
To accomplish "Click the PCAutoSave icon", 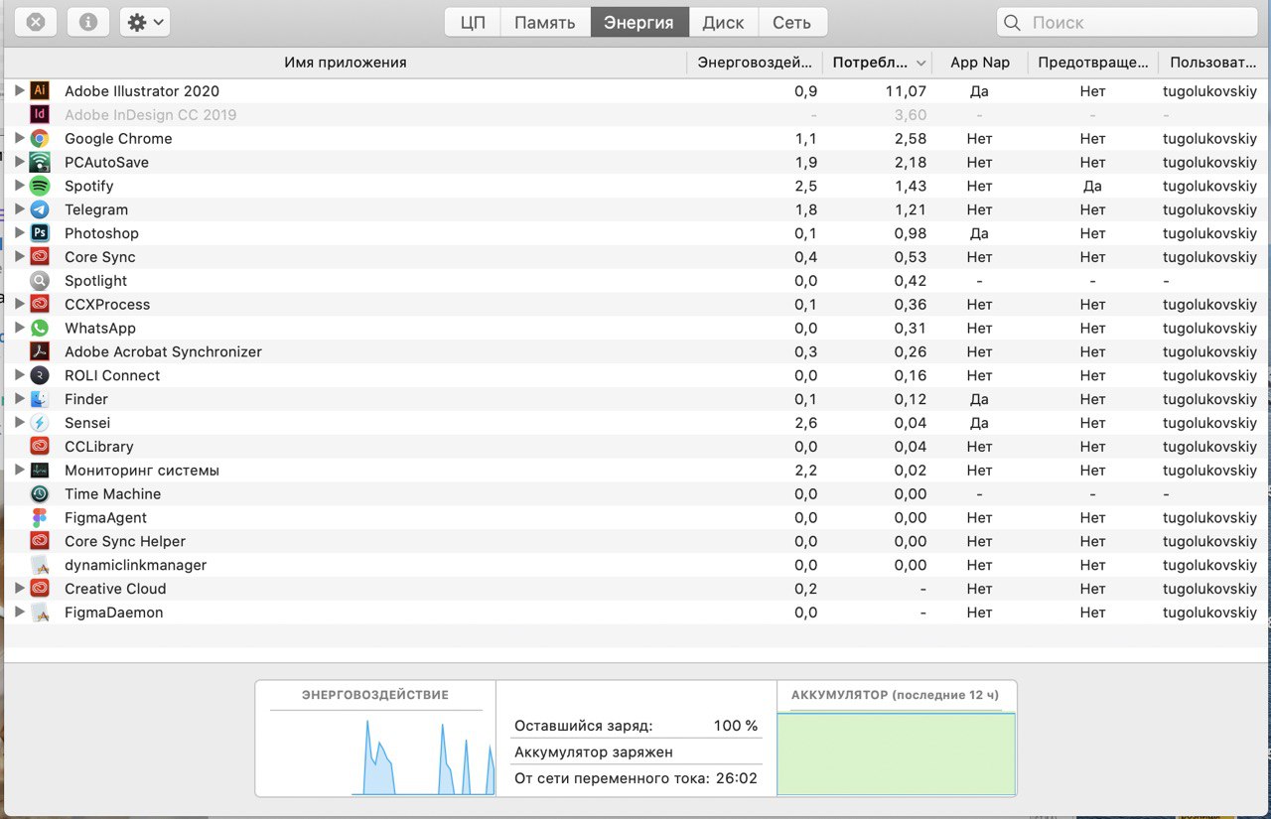I will pyautogui.click(x=40, y=162).
